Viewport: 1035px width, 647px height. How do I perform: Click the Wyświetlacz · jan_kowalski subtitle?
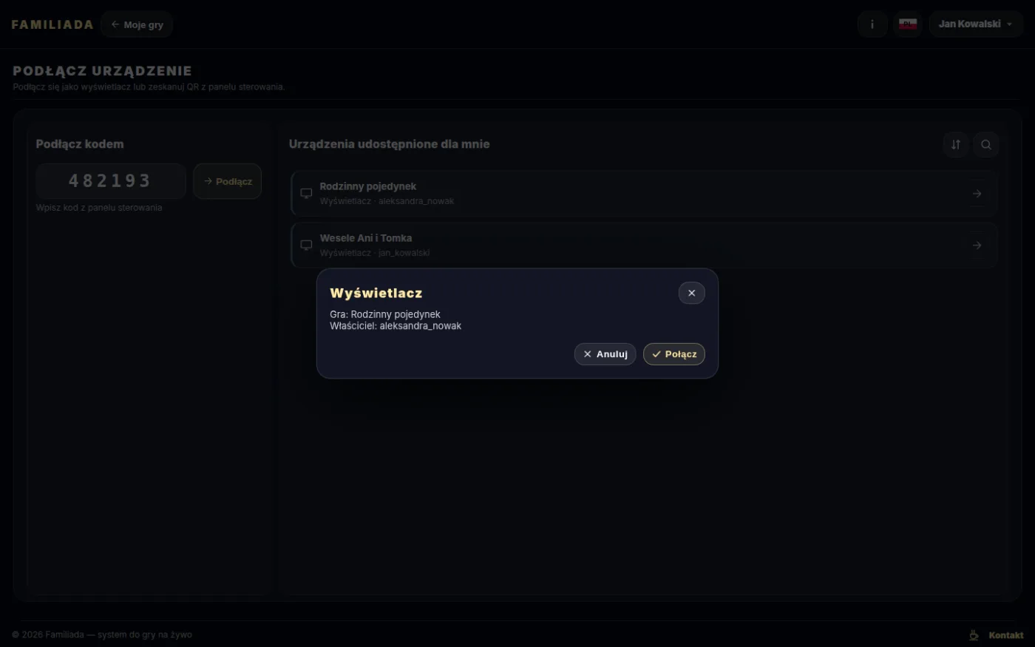pyautogui.click(x=375, y=253)
